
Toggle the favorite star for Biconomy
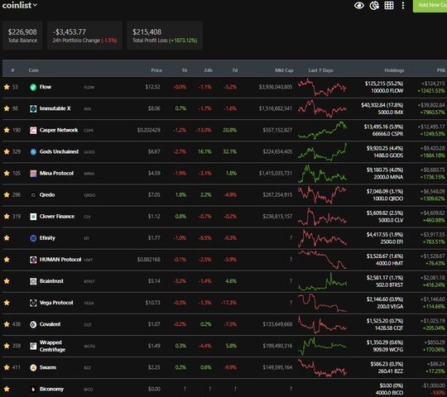click(x=7, y=389)
